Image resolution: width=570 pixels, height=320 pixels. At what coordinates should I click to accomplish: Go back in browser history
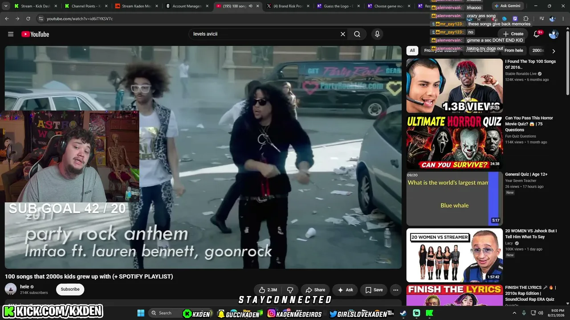[x=7, y=19]
